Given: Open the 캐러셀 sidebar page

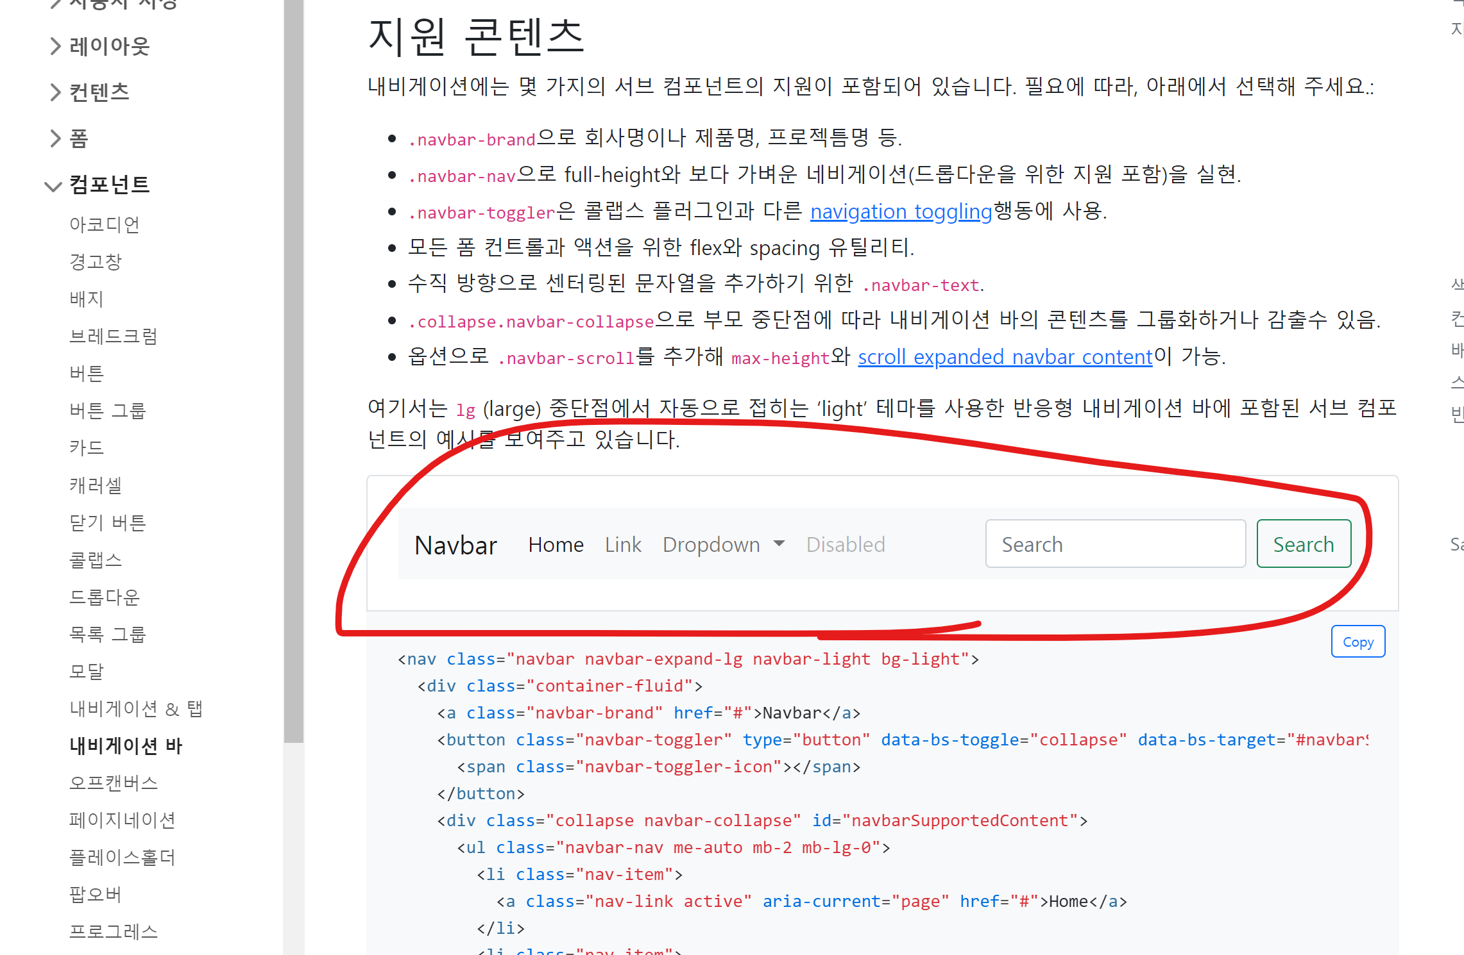Looking at the screenshot, I should pyautogui.click(x=96, y=485).
